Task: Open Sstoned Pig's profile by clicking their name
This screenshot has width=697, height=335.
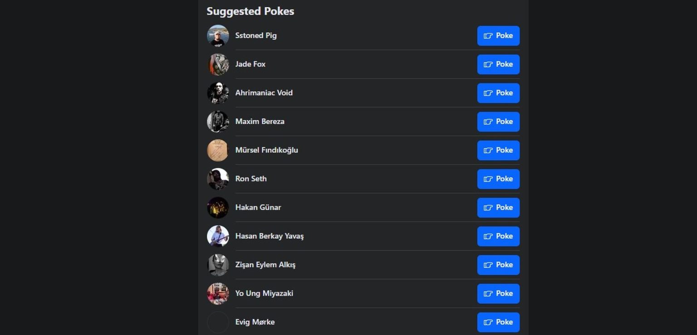Action: pyautogui.click(x=256, y=35)
